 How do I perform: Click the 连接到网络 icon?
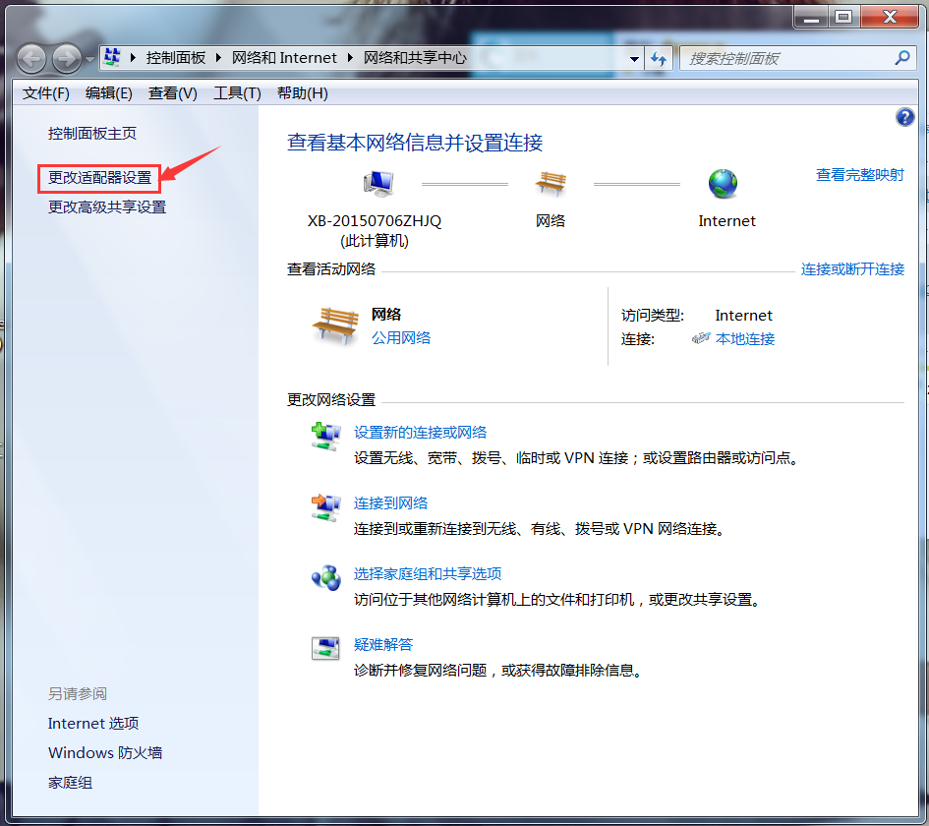pyautogui.click(x=325, y=508)
